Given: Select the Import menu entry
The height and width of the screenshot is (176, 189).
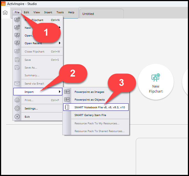Looking at the screenshot, I should (x=38, y=92).
